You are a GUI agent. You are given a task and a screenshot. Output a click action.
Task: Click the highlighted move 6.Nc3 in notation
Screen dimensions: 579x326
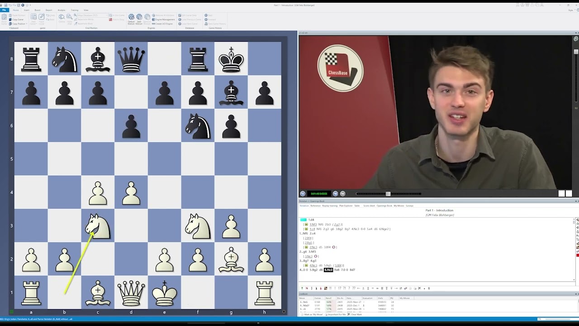[328, 270]
